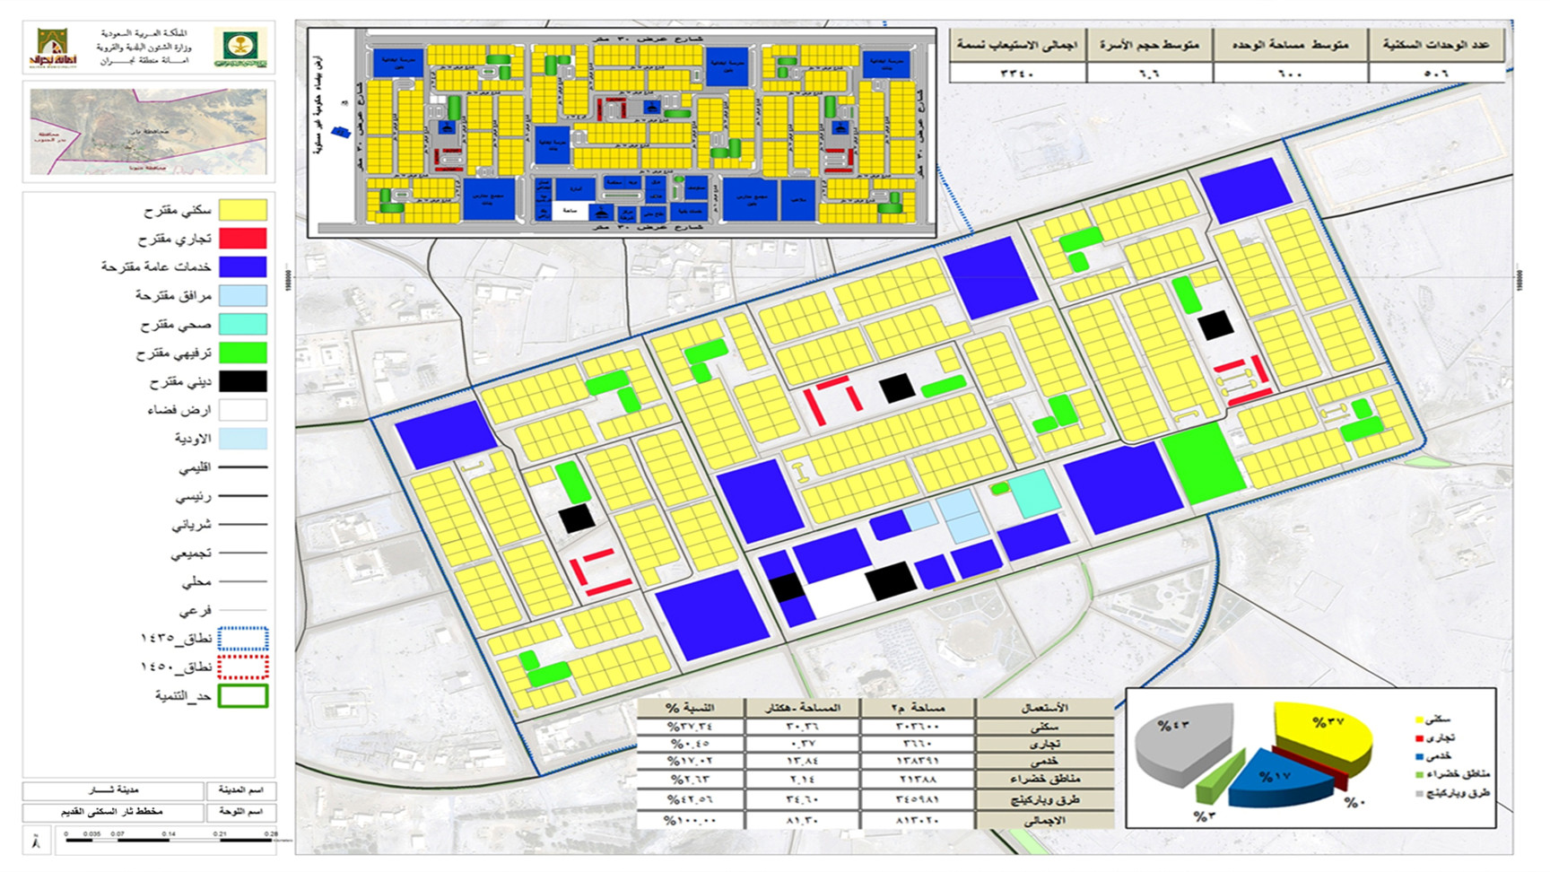Pick the yellow proposed residential legend swatch
1550x872 pixels.
pyautogui.click(x=242, y=210)
